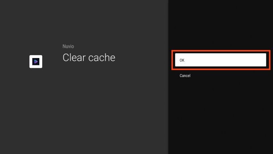
Task: Click the 'Clear cache' heading text
Action: (x=89, y=58)
